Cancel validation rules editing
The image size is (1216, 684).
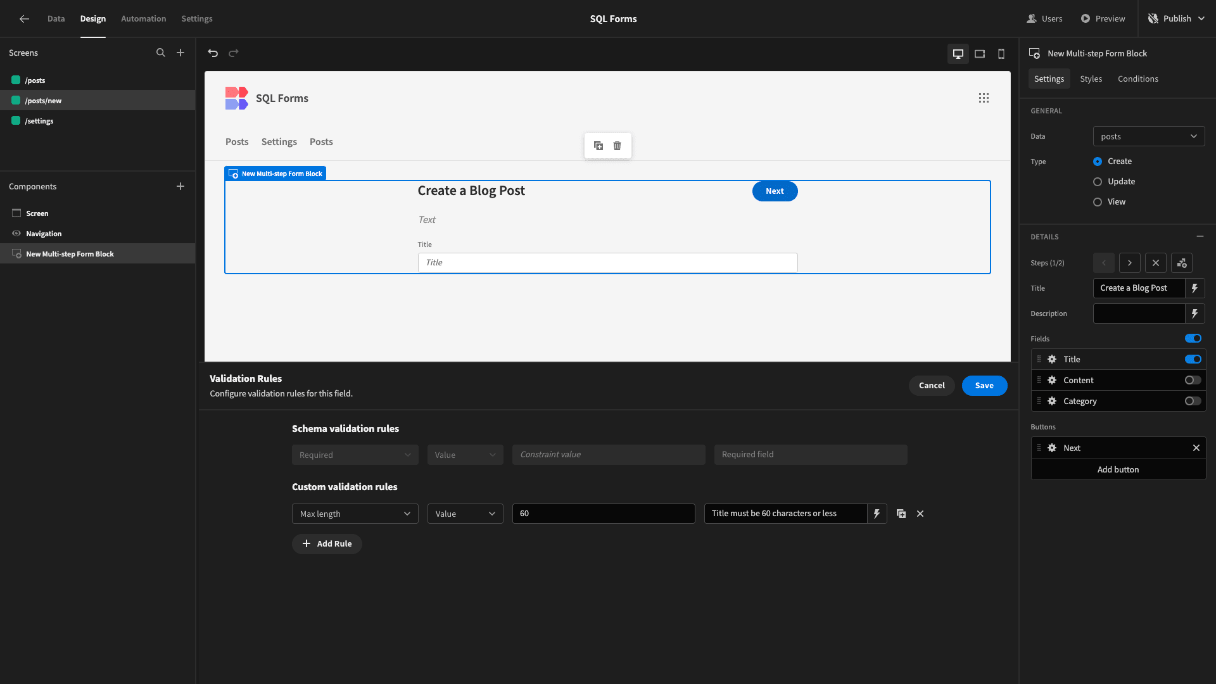(x=932, y=386)
